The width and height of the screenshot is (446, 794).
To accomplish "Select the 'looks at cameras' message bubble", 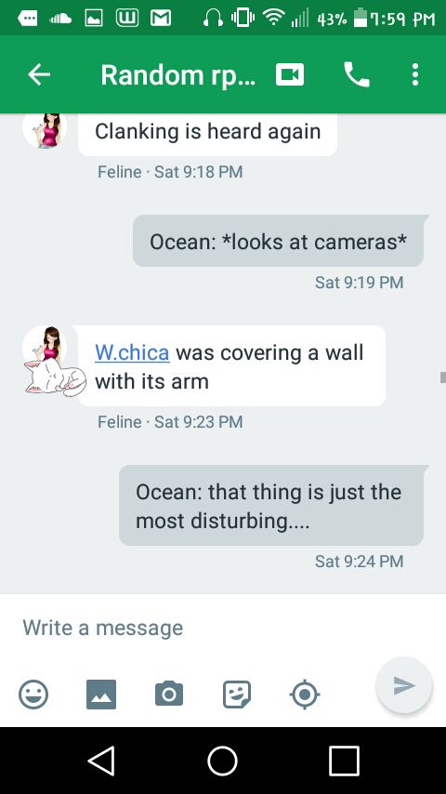I will coord(278,241).
